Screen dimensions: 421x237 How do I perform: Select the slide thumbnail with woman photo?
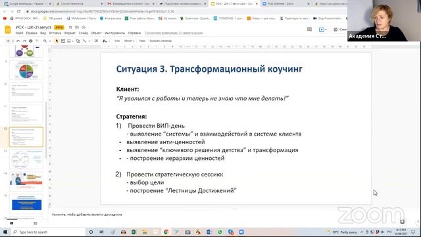26,182
